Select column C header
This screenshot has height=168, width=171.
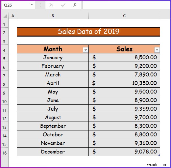(x=124, y=16)
